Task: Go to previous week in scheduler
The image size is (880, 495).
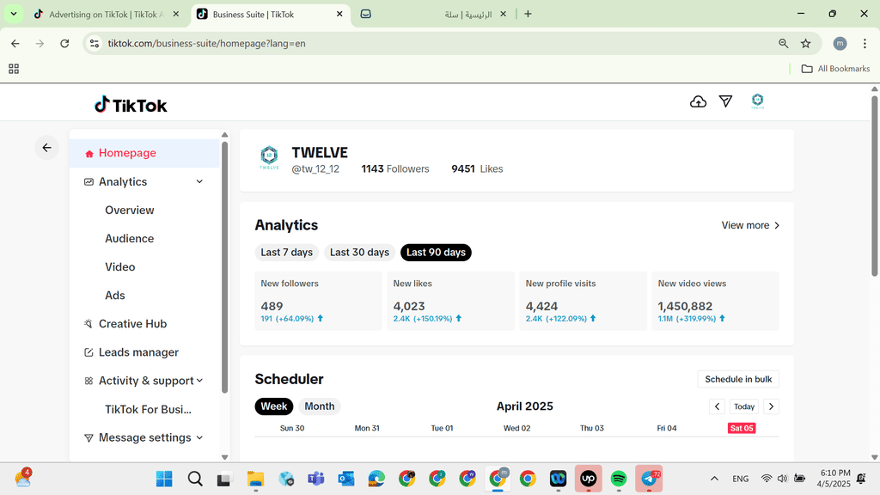Action: (717, 406)
